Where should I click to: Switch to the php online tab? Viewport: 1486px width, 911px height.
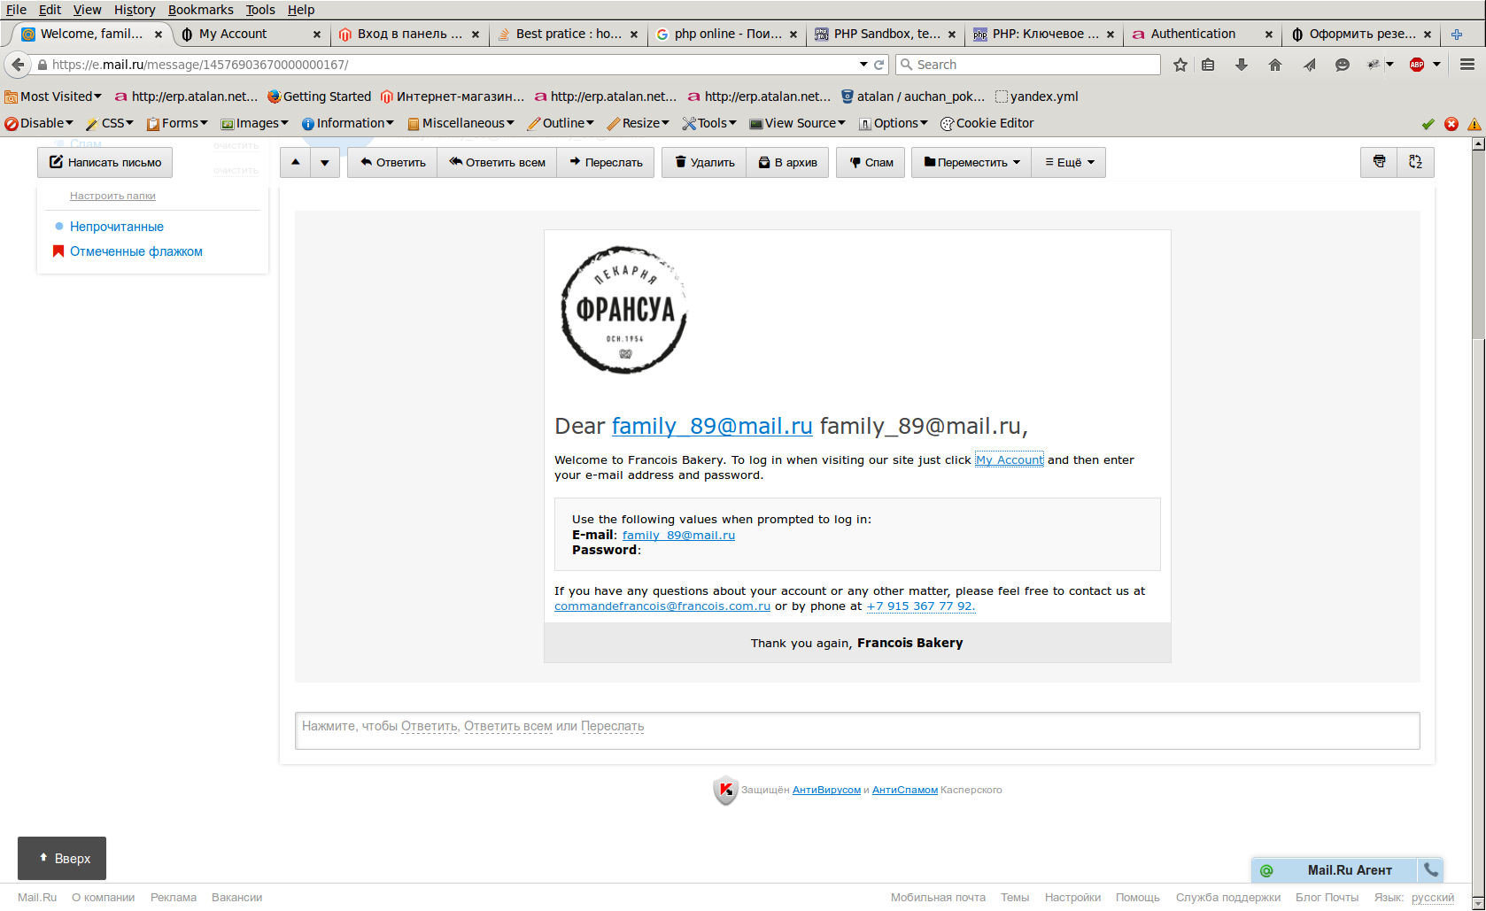726,34
